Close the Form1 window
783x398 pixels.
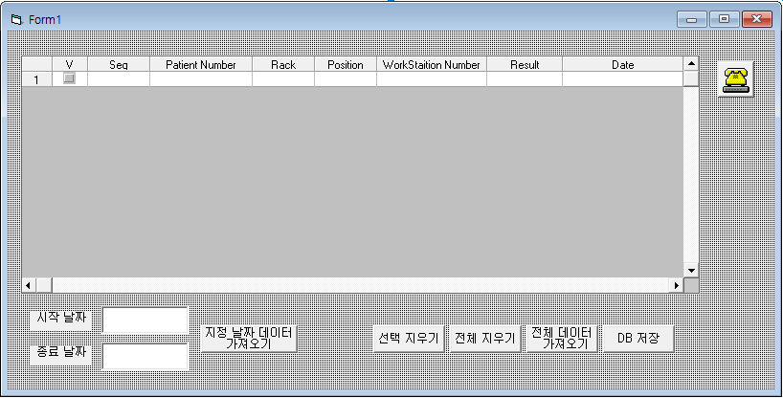coord(756,19)
